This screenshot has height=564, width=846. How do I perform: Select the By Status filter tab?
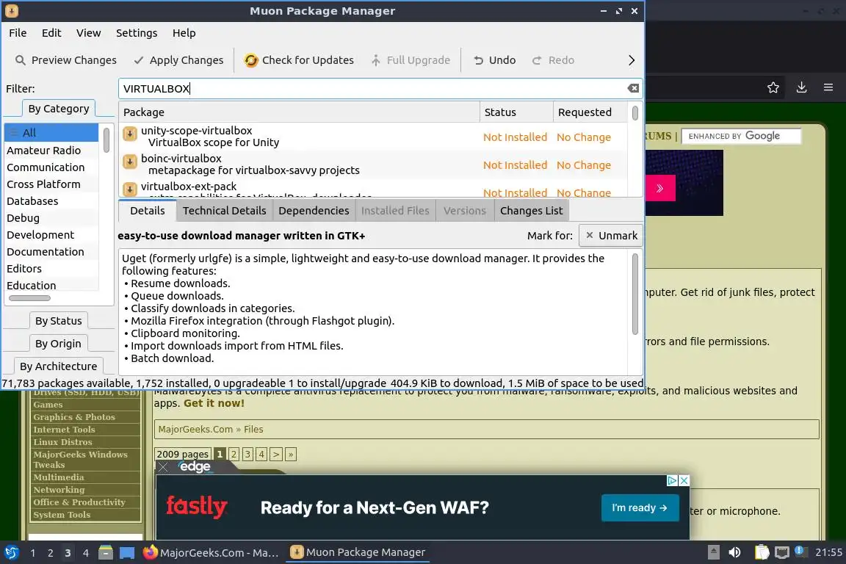58,321
